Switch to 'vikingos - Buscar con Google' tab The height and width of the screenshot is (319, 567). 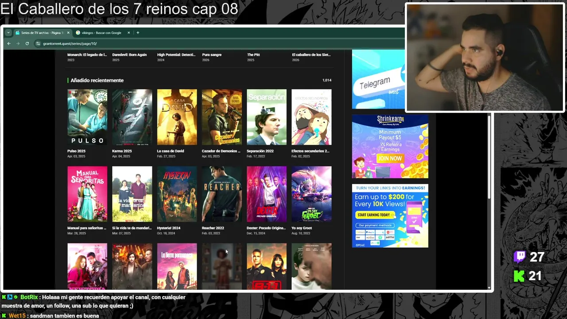click(101, 33)
